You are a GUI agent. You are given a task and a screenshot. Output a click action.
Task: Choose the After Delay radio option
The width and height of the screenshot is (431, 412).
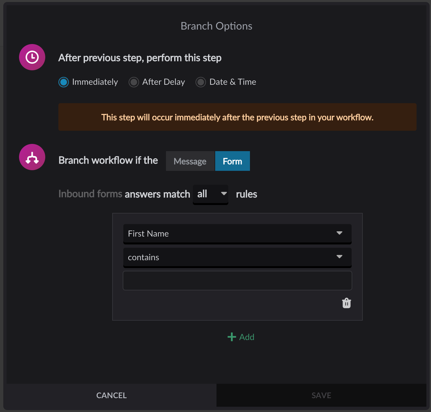pyautogui.click(x=134, y=82)
